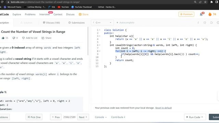Bookmark this page with the star icon
This screenshot has height=123, width=219.
point(205,2)
